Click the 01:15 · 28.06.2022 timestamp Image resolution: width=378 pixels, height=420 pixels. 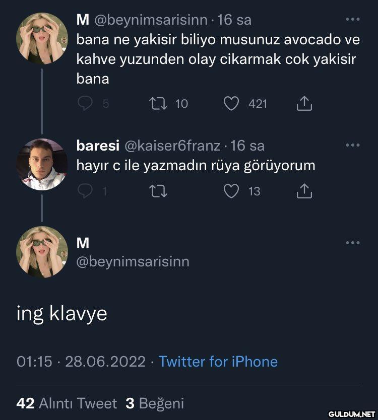[81, 362]
